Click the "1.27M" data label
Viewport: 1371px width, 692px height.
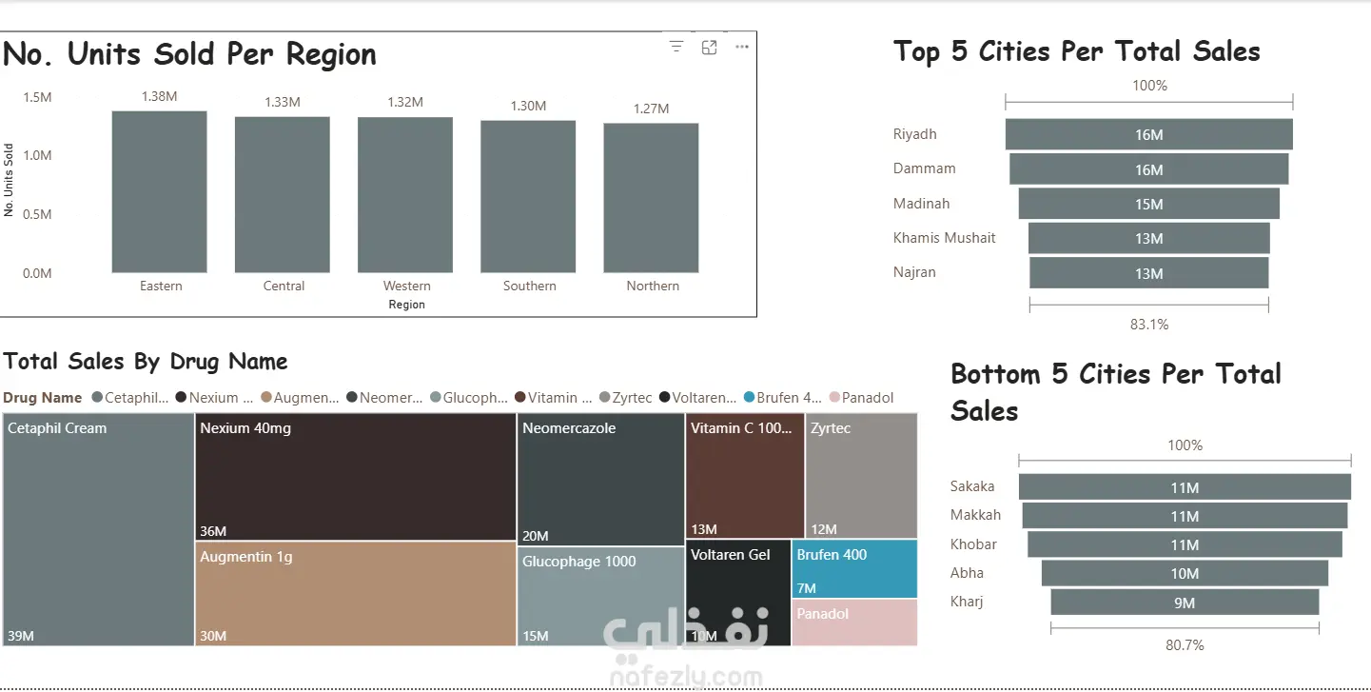pyautogui.click(x=651, y=109)
